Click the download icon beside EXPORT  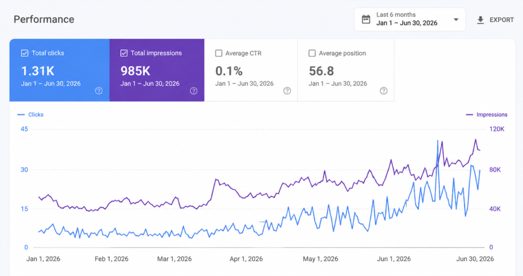click(480, 20)
